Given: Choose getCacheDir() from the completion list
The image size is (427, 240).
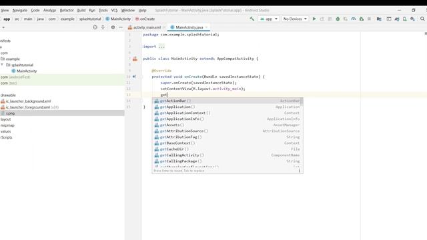Looking at the screenshot, I should click(x=228, y=149).
